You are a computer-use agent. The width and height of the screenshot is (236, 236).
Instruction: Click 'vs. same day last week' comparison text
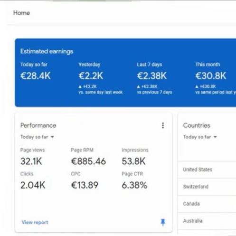pyautogui.click(x=101, y=92)
